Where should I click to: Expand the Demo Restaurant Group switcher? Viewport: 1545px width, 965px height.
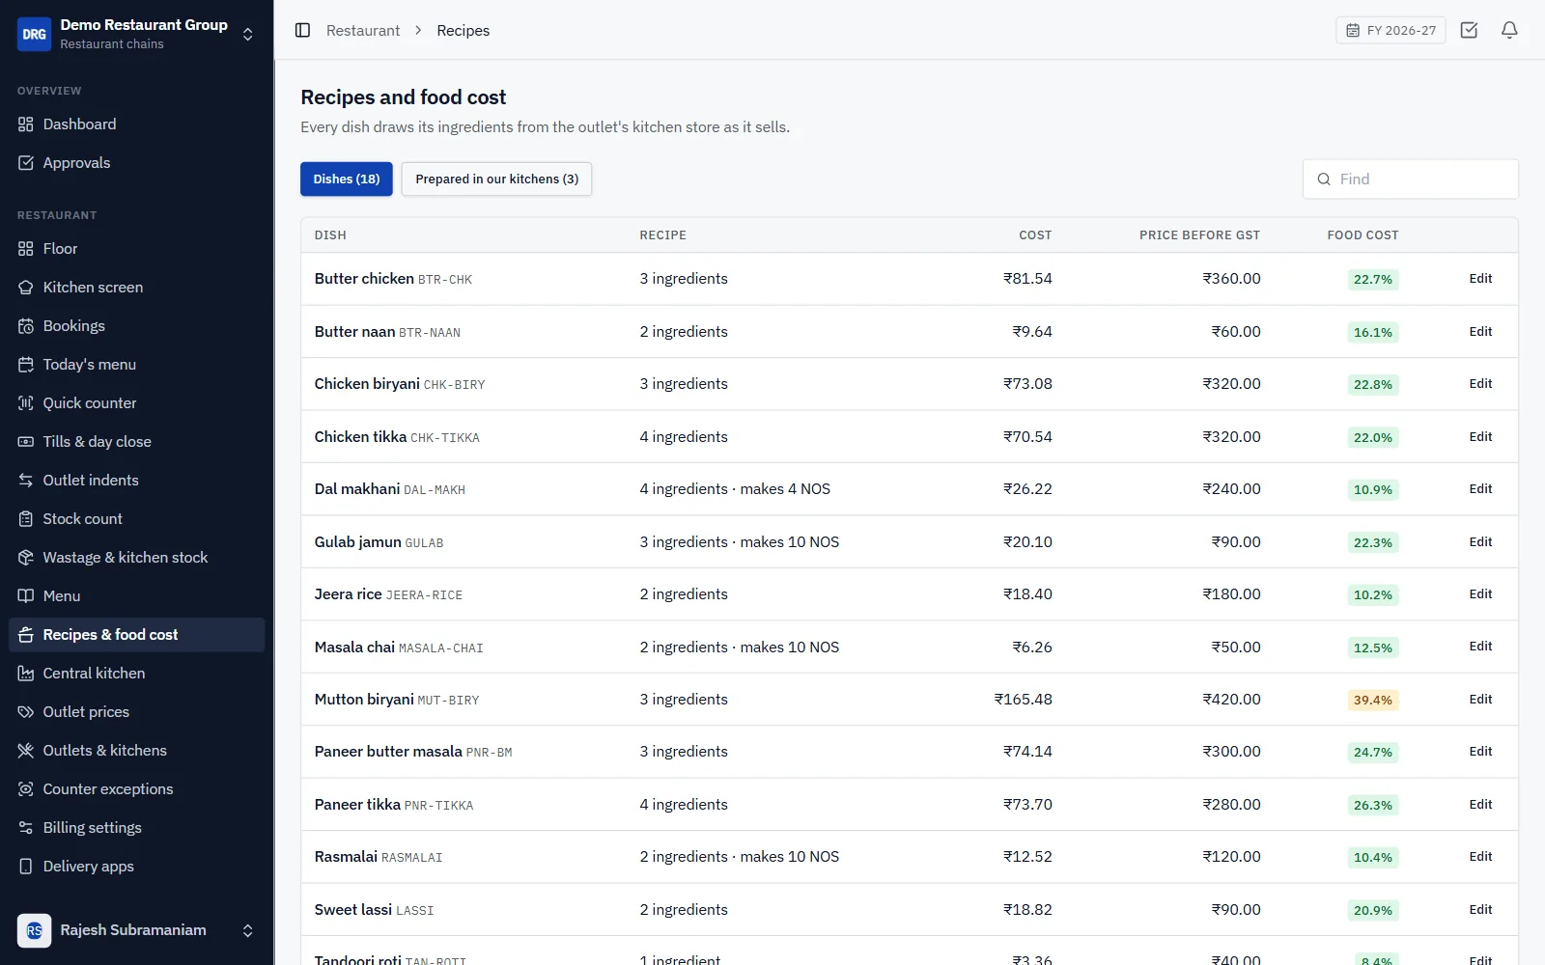[136, 34]
